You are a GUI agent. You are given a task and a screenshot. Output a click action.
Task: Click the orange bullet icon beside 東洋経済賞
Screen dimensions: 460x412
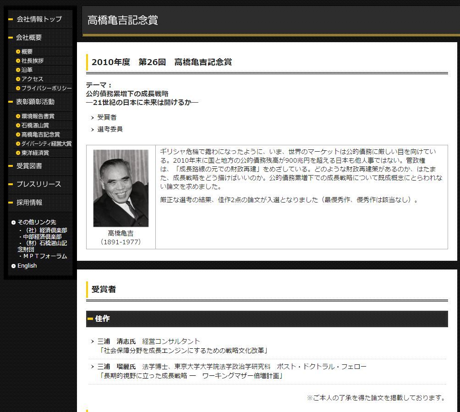point(18,153)
